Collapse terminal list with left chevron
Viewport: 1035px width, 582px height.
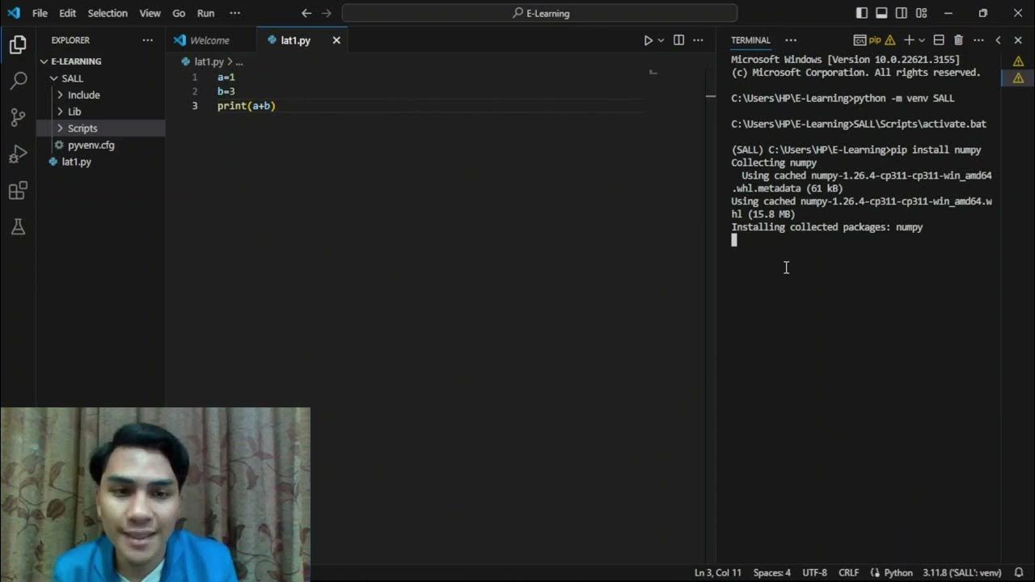click(x=998, y=40)
